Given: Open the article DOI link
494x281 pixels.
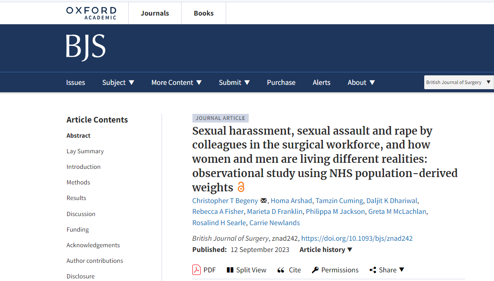Looking at the screenshot, I should [x=357, y=238].
